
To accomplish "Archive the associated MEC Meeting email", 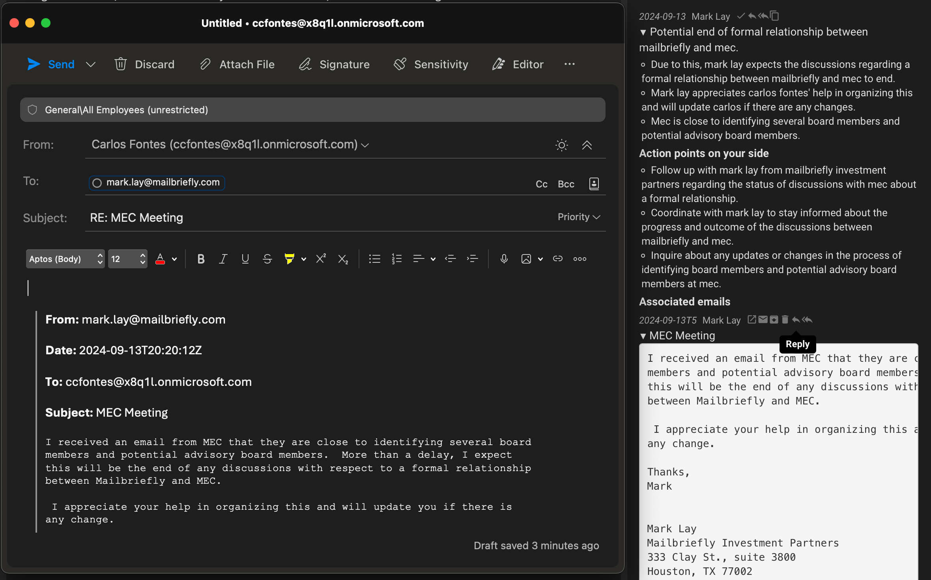I will pos(774,320).
